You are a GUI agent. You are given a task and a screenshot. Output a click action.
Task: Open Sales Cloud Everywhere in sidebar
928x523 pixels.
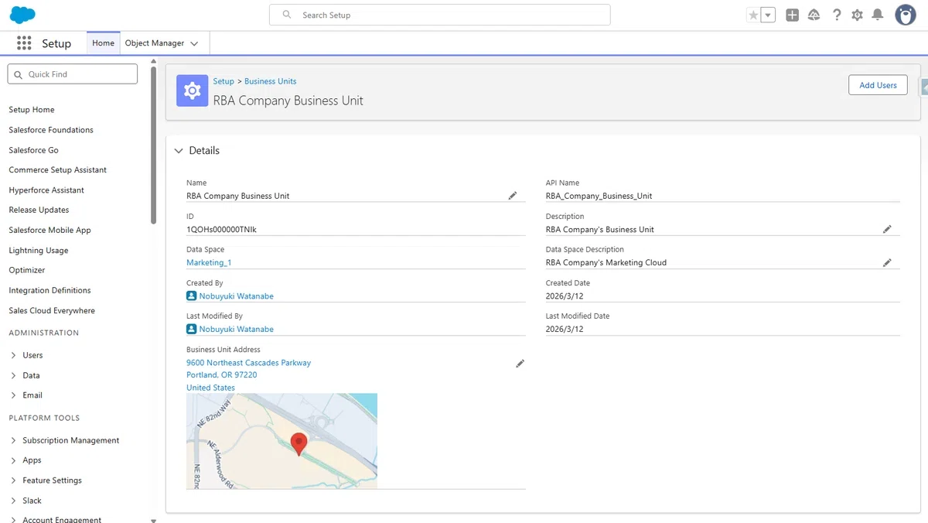pos(52,311)
